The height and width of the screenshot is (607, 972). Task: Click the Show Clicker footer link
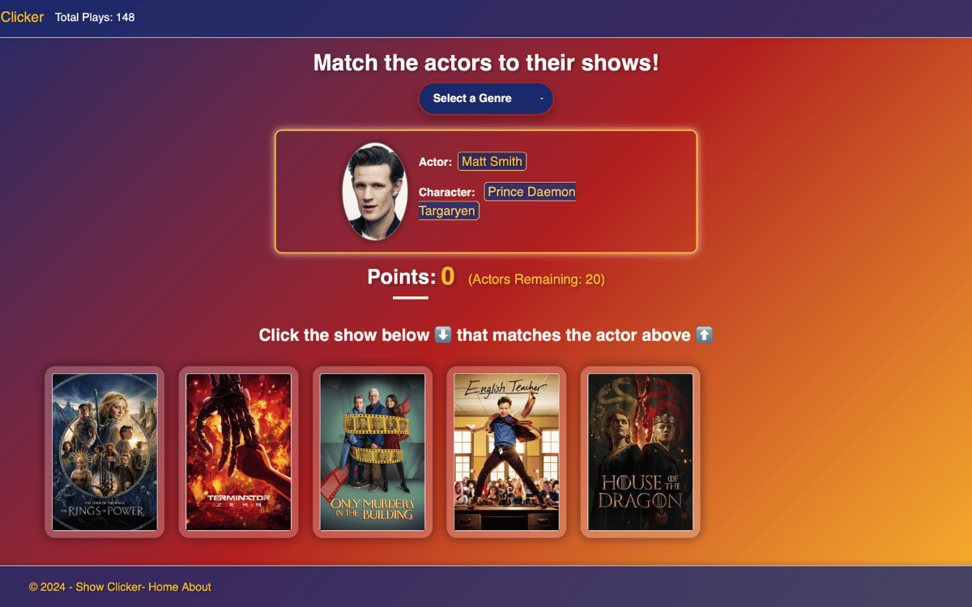[x=109, y=587]
